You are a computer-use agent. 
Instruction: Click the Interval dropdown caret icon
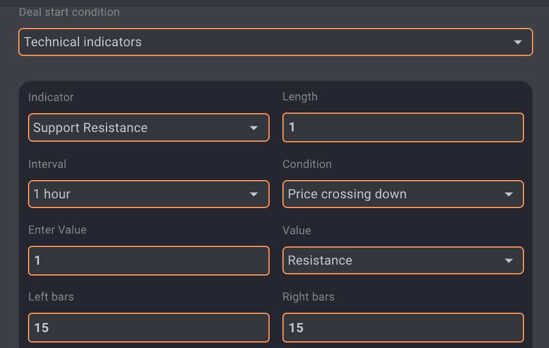tap(254, 195)
